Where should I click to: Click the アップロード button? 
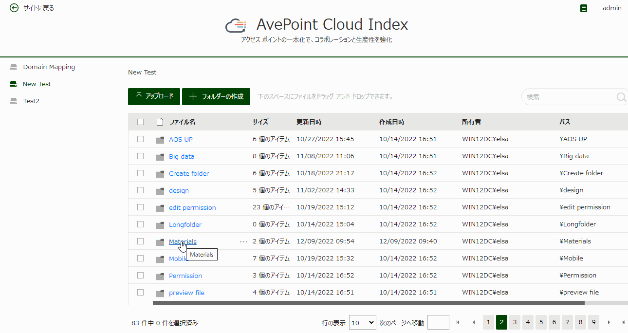(154, 96)
